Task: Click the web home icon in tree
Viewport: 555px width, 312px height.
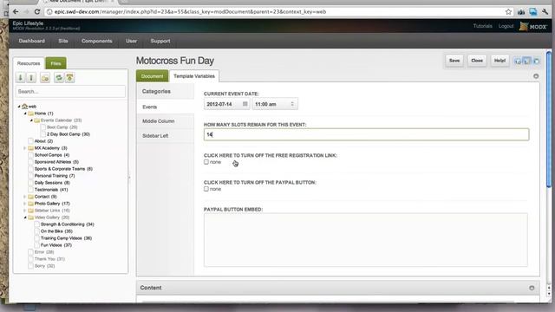Action: (x=24, y=106)
